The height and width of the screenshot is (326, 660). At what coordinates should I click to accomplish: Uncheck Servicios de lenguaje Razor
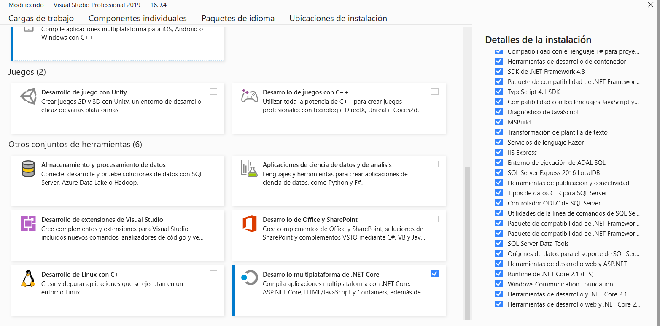(x=499, y=143)
